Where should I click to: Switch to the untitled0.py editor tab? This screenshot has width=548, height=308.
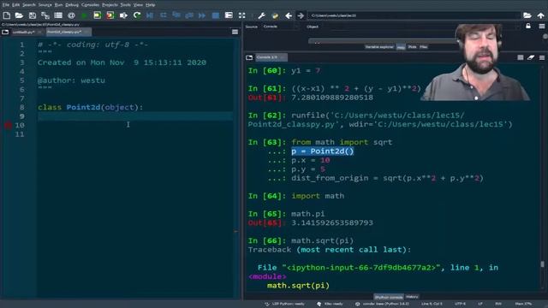27,33
